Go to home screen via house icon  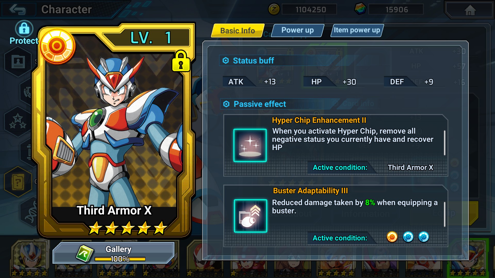coord(470,10)
